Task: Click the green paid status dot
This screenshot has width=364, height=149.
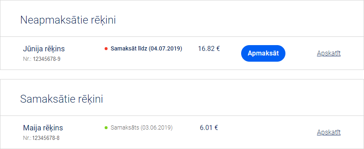Action: click(106, 127)
